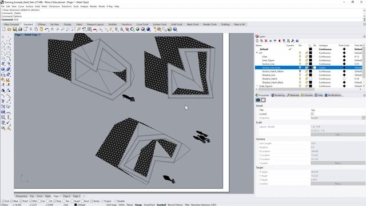This screenshot has height=206, width=366.
Task: Toggle light bulb visibility for Shadow_Line layer
Action: coord(300,75)
